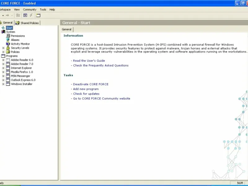The height and width of the screenshot is (186, 248).
Task: Click the forward arrow toolbar button
Action: coord(7,15)
